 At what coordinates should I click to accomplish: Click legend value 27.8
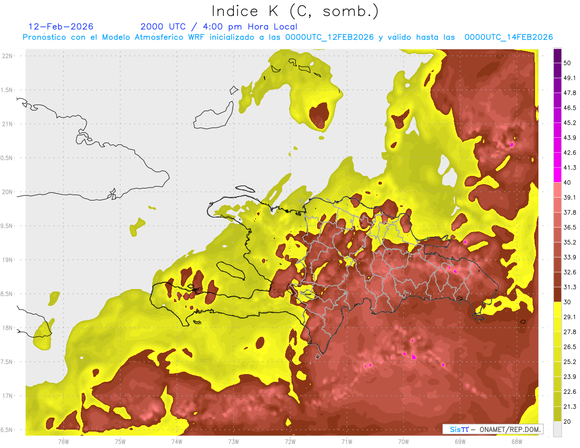tap(570, 332)
